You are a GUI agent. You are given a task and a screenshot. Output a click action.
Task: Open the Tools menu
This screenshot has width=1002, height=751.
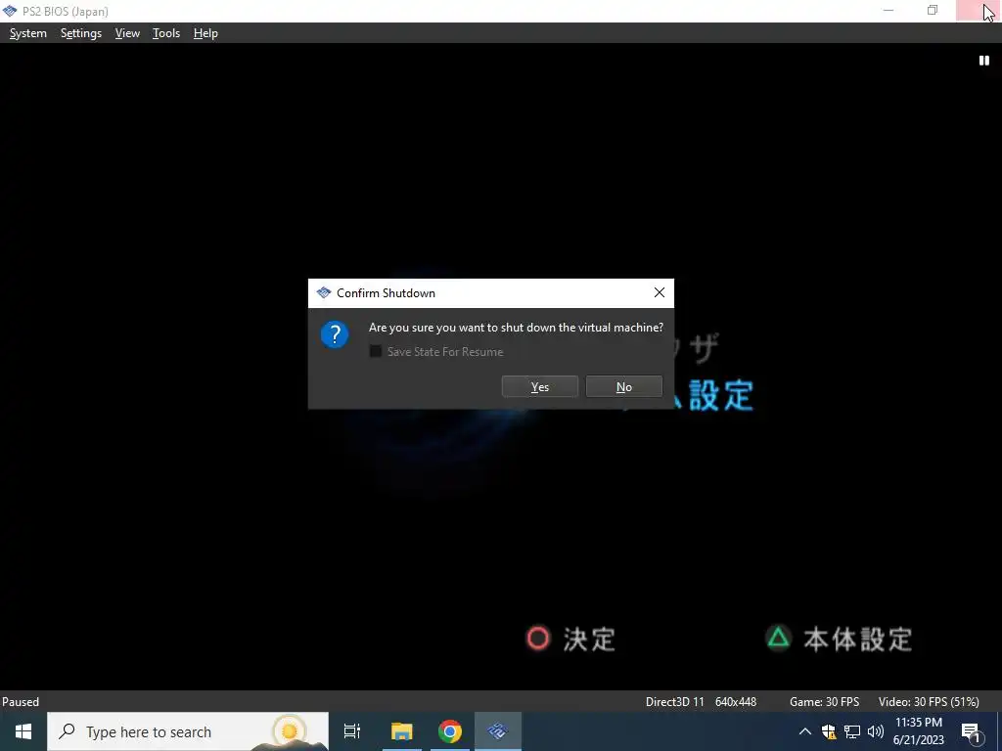pos(166,33)
